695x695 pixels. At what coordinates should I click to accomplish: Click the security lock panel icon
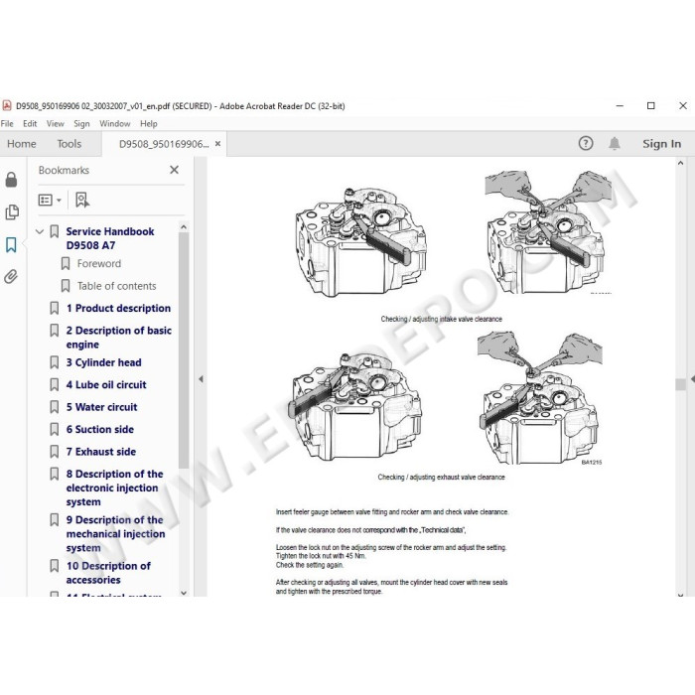tap(11, 180)
